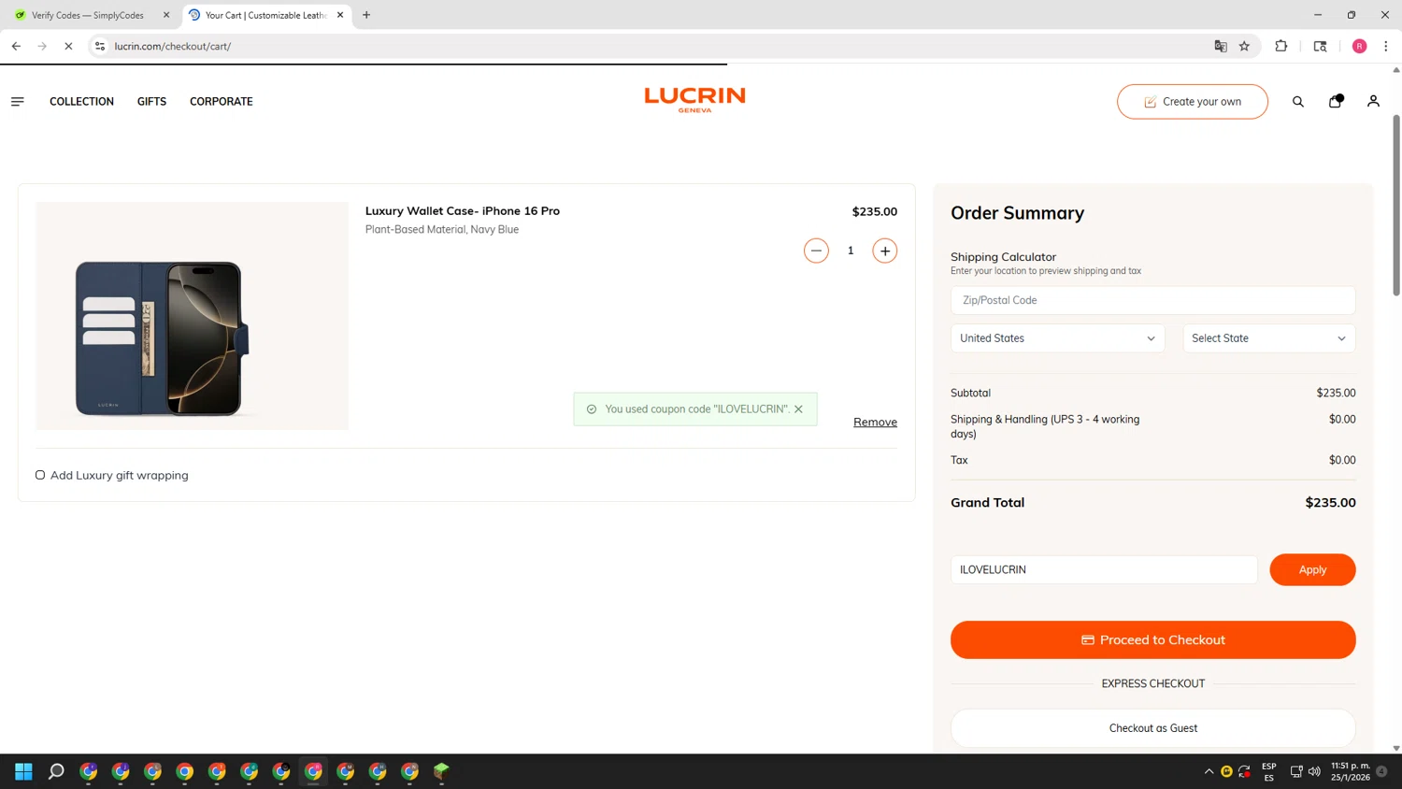1402x789 pixels.
Task: Open the shopping bag cart icon
Action: coord(1335,101)
